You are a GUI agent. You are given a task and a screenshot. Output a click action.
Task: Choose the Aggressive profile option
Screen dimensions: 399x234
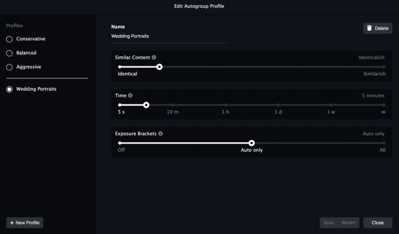9,67
